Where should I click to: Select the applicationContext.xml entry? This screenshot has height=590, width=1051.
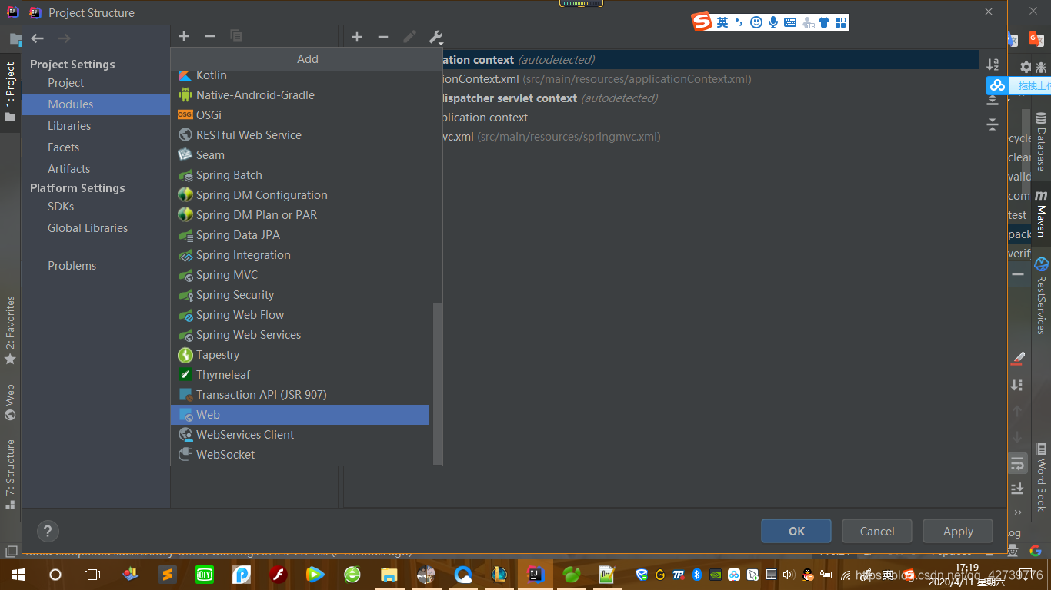[596, 79]
